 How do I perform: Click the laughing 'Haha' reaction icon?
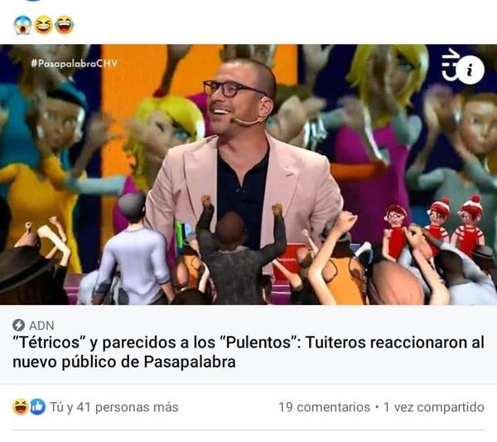[x=20, y=407]
